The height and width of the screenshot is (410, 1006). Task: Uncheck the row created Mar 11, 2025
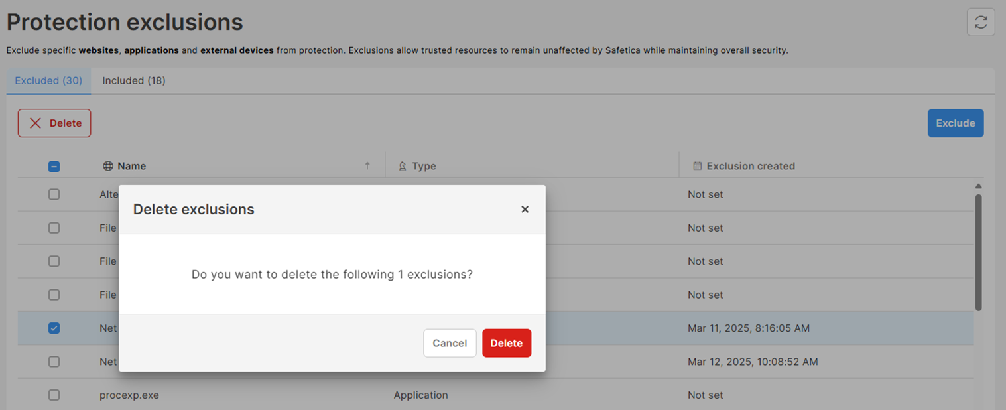[x=54, y=328]
